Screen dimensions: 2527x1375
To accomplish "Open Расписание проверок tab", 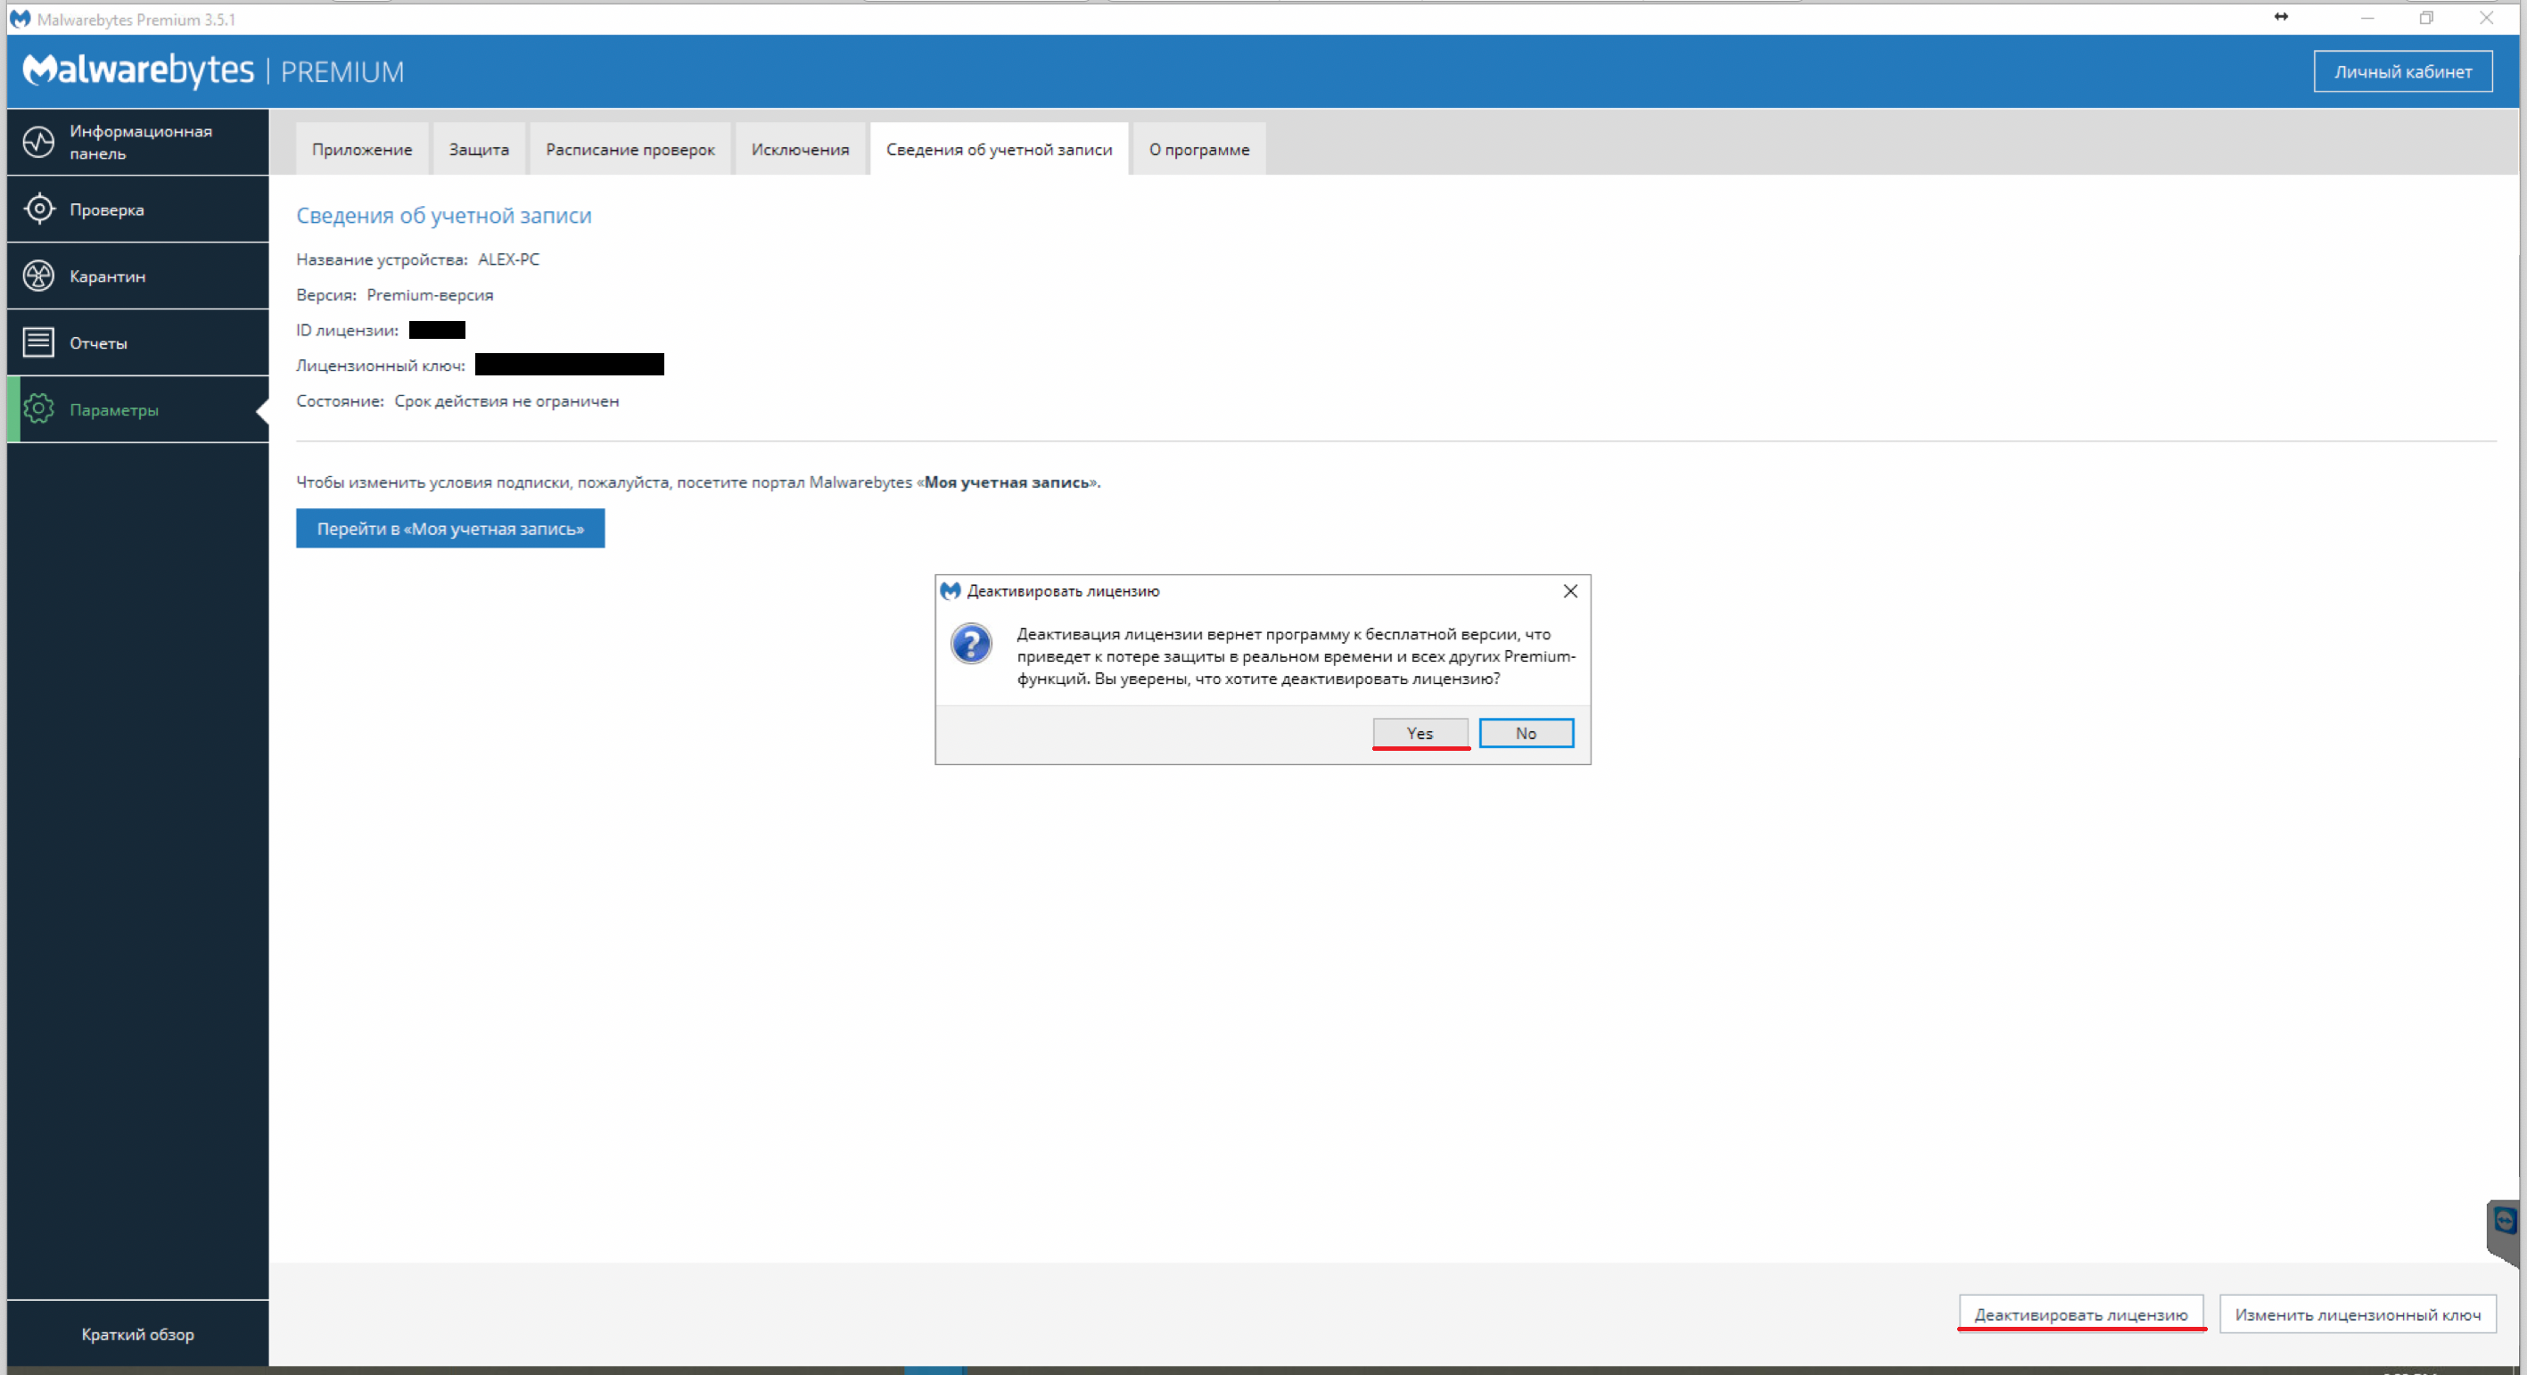I will (628, 149).
